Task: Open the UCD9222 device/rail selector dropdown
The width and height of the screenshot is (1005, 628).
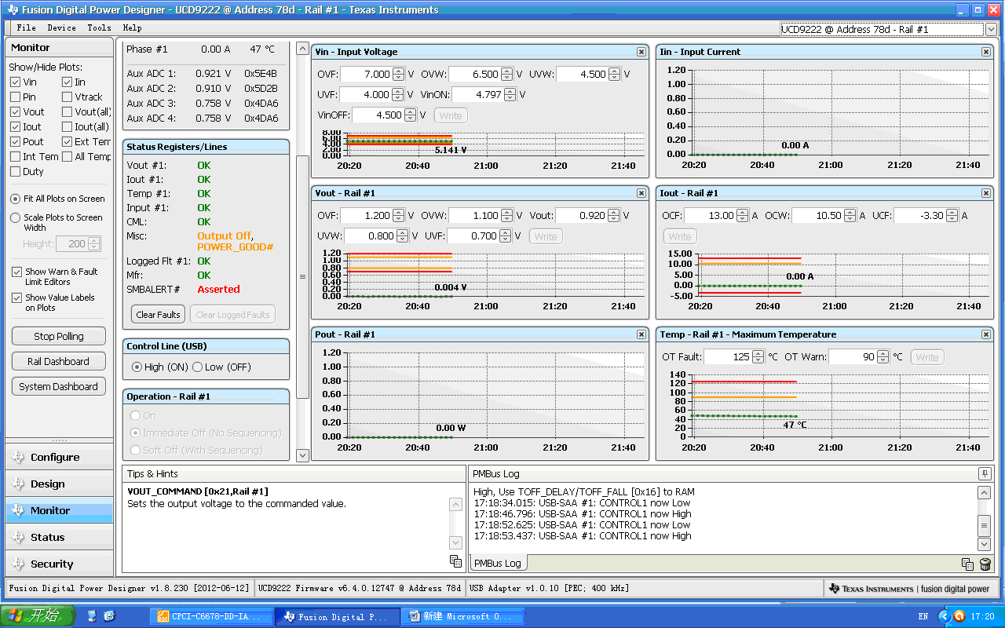Action: (x=990, y=30)
